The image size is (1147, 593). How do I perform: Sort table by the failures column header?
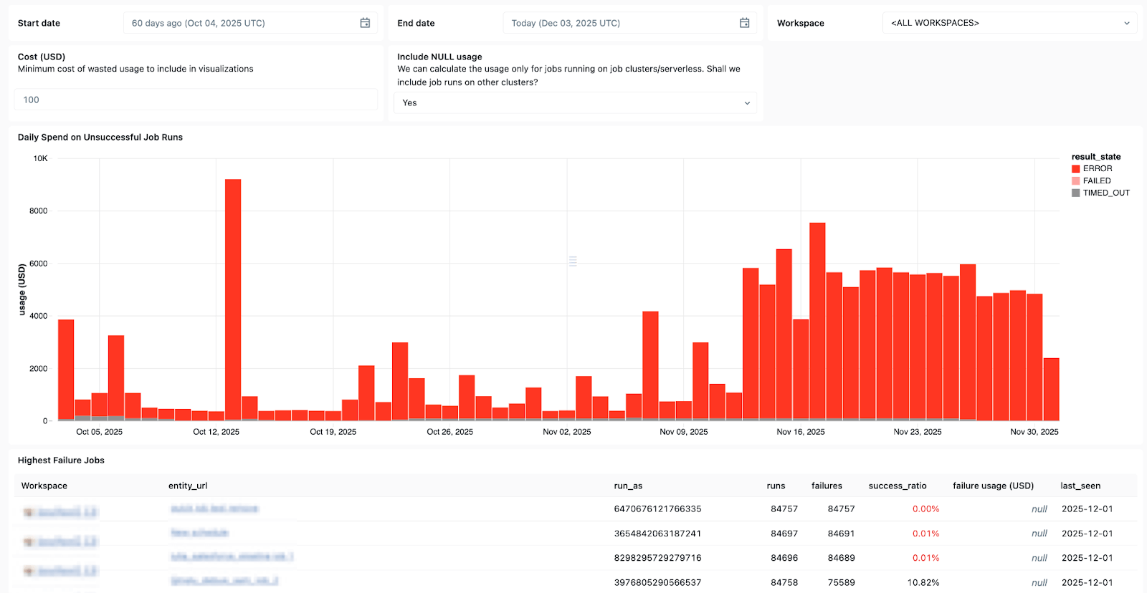point(827,486)
